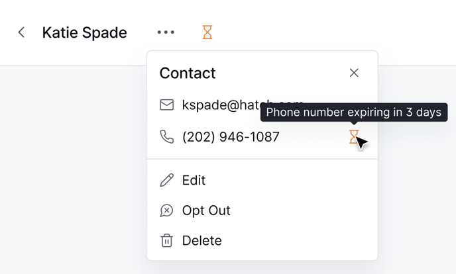Click the Katie Spade name heading
456x274 pixels.
(x=84, y=32)
